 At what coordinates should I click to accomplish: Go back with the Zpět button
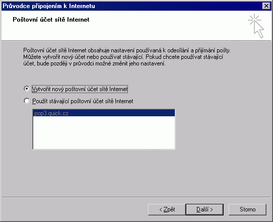(x=167, y=209)
